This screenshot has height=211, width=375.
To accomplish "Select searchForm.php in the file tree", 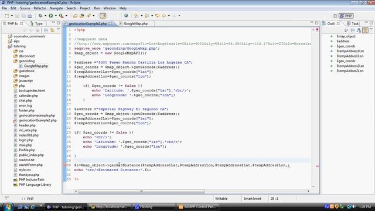I will click(x=30, y=165).
